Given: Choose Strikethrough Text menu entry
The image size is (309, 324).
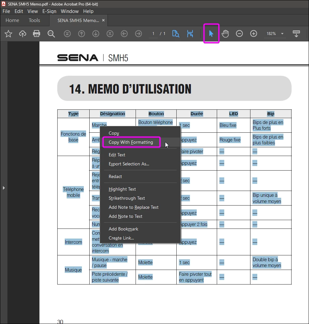Looking at the screenshot, I should pyautogui.click(x=140, y=198).
